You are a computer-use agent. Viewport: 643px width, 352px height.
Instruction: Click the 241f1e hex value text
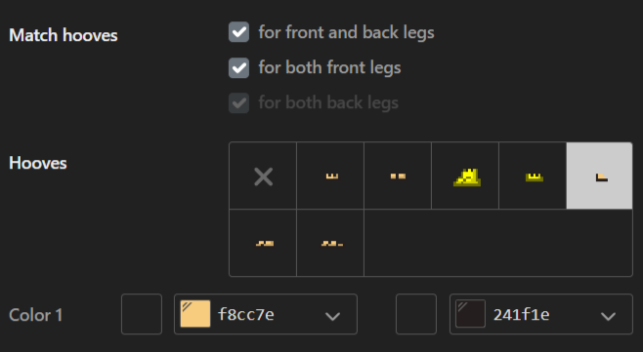click(521, 314)
